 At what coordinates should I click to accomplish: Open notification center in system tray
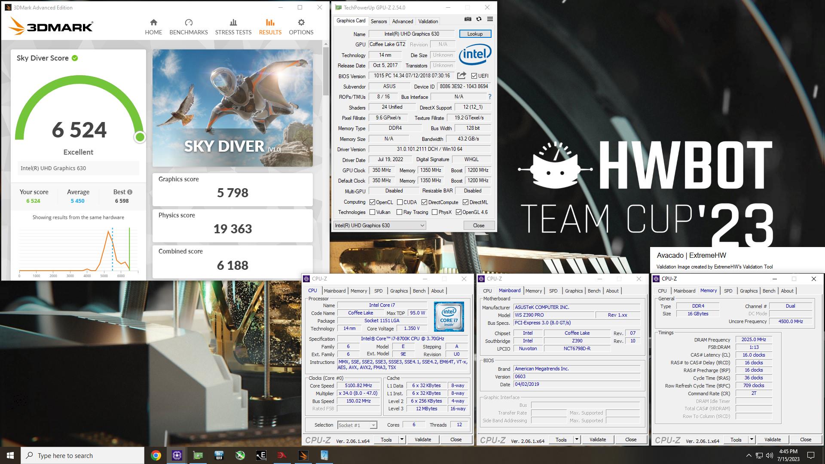click(811, 455)
